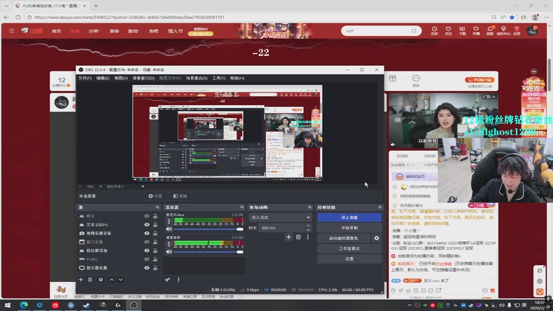The height and width of the screenshot is (311, 553).
Task: Open the 帮助(H) menu in OBS
Action: pyautogui.click(x=237, y=78)
